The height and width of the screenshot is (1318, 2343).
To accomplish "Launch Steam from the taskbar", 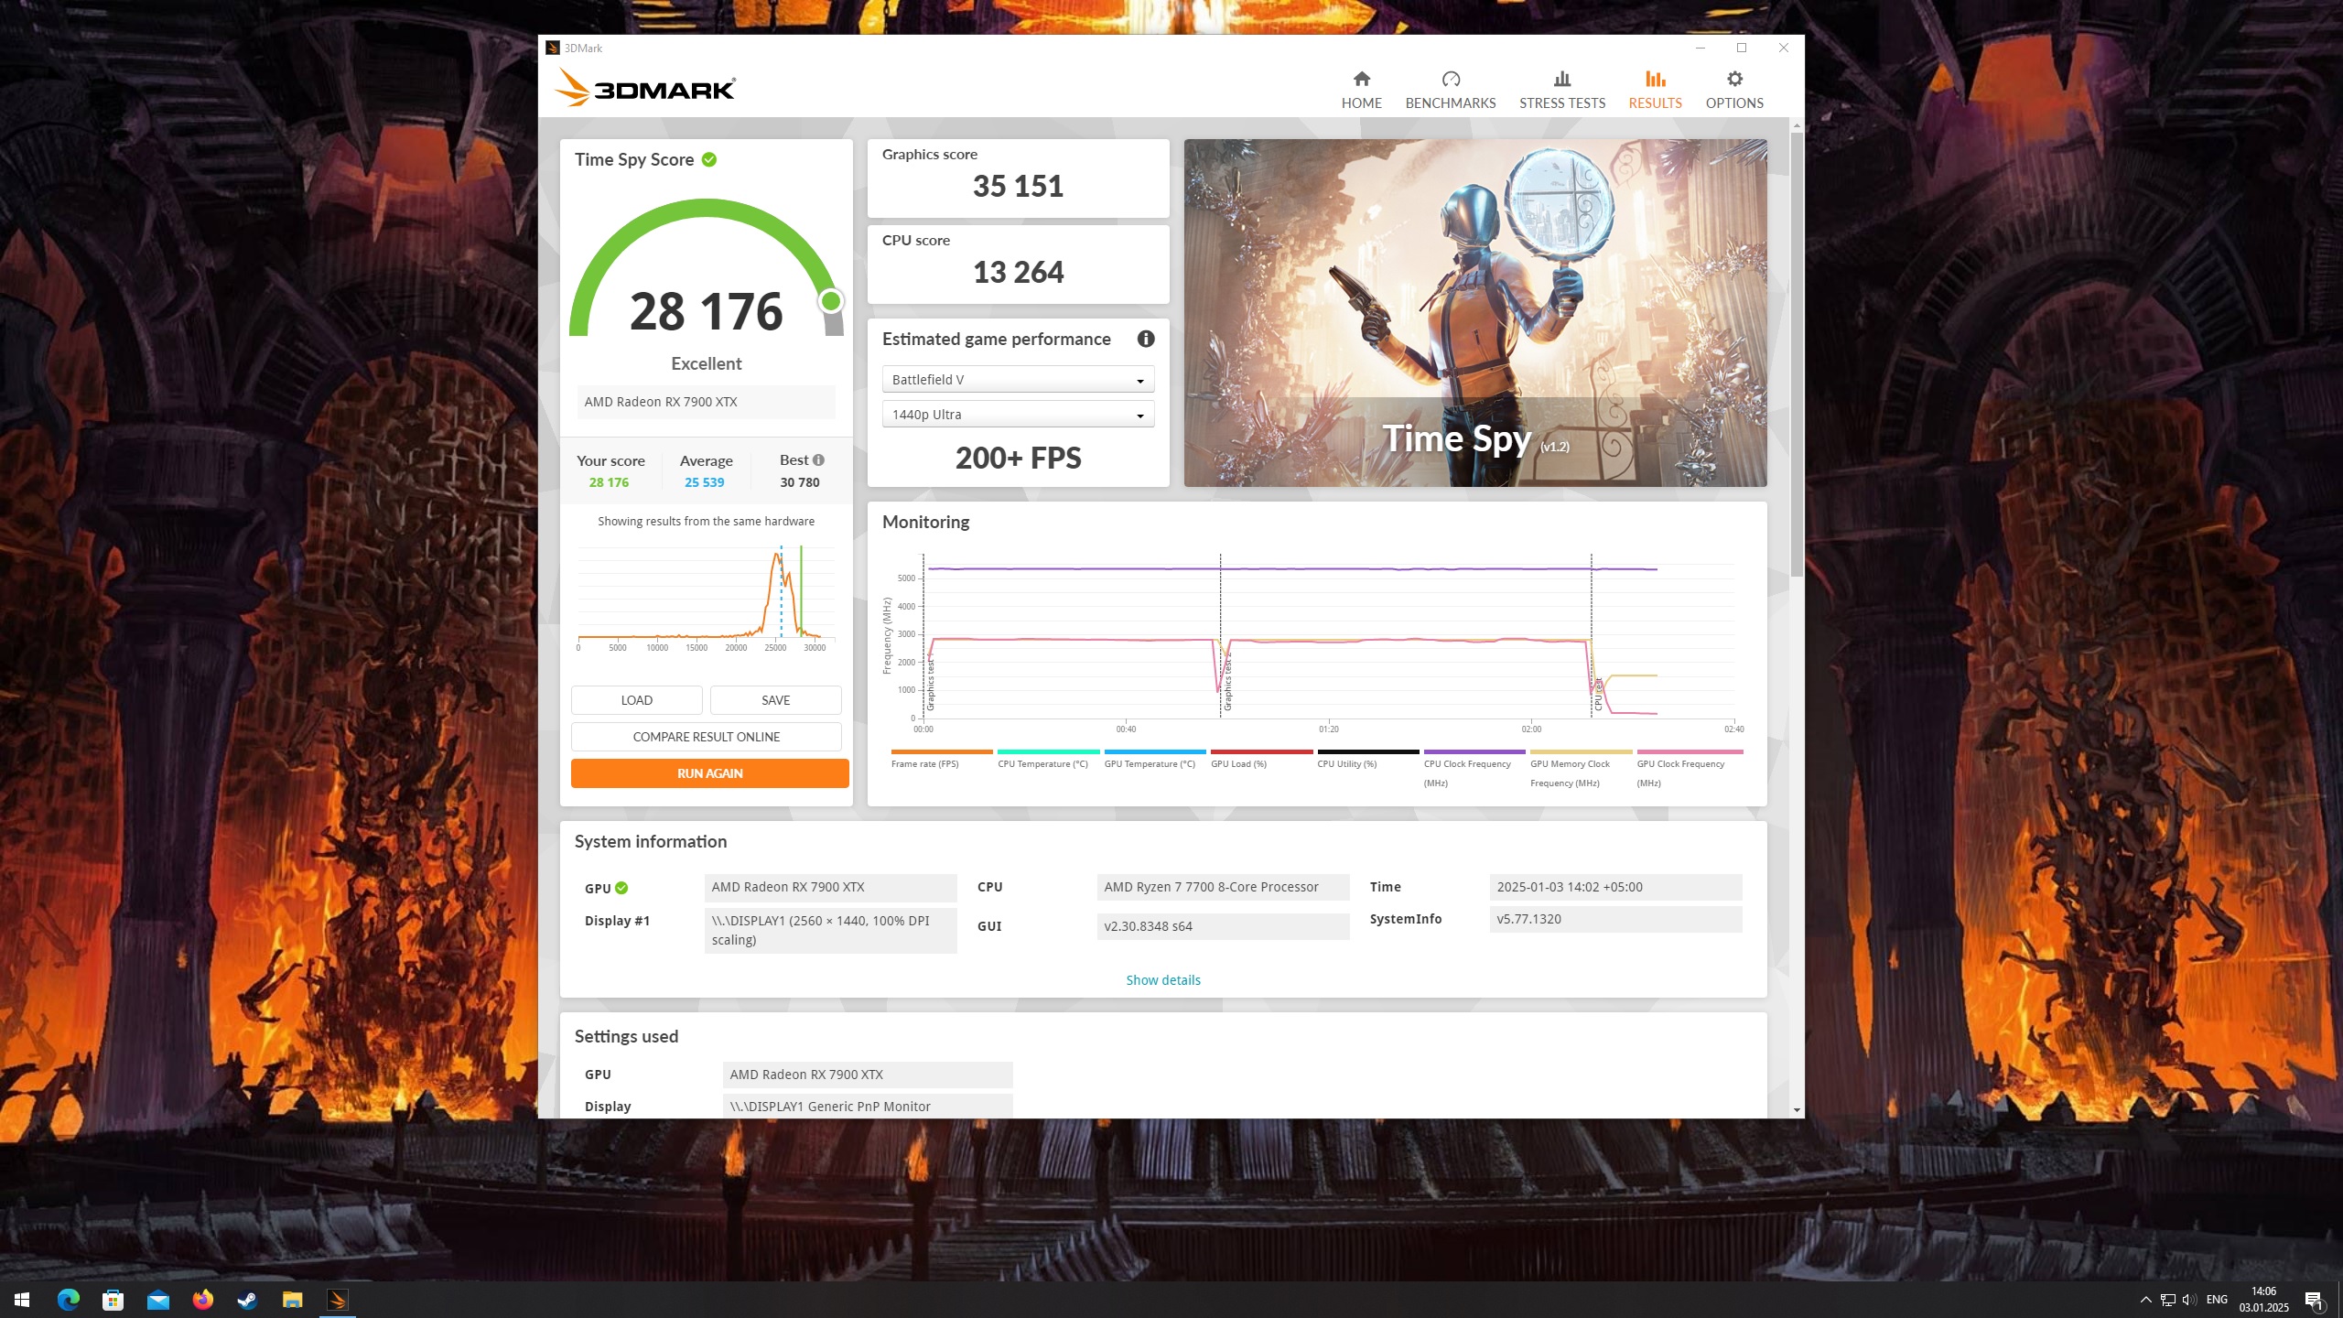I will click(247, 1300).
